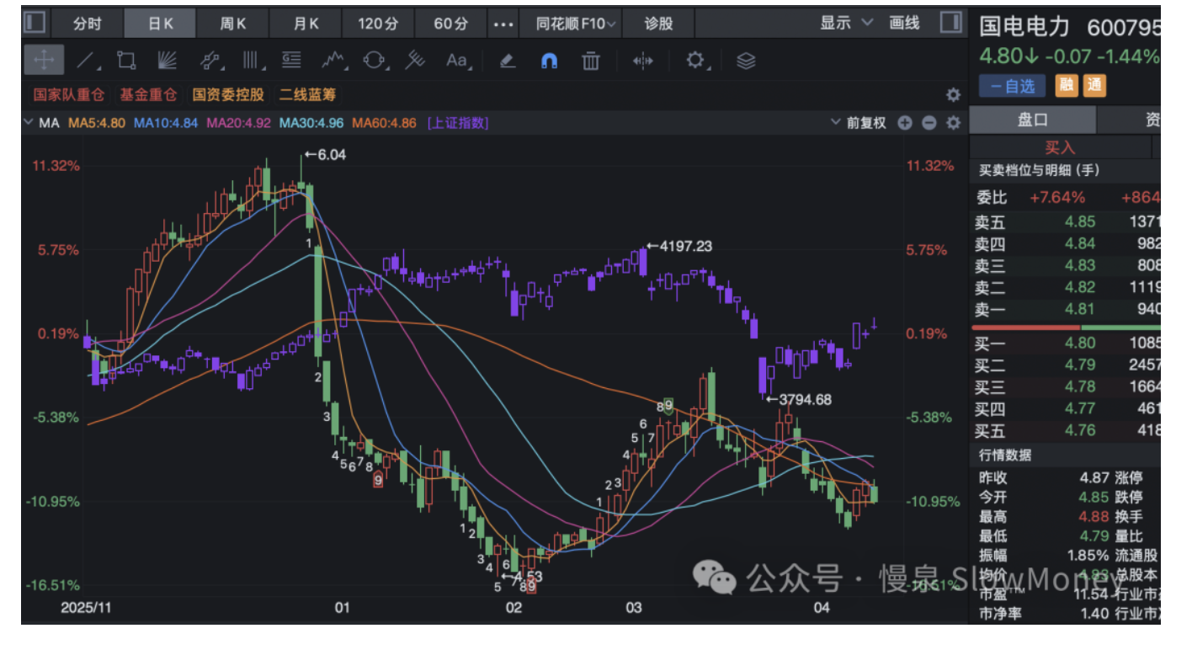The width and height of the screenshot is (1192, 655).
Task: Select the eraser tool
Action: tap(507, 61)
